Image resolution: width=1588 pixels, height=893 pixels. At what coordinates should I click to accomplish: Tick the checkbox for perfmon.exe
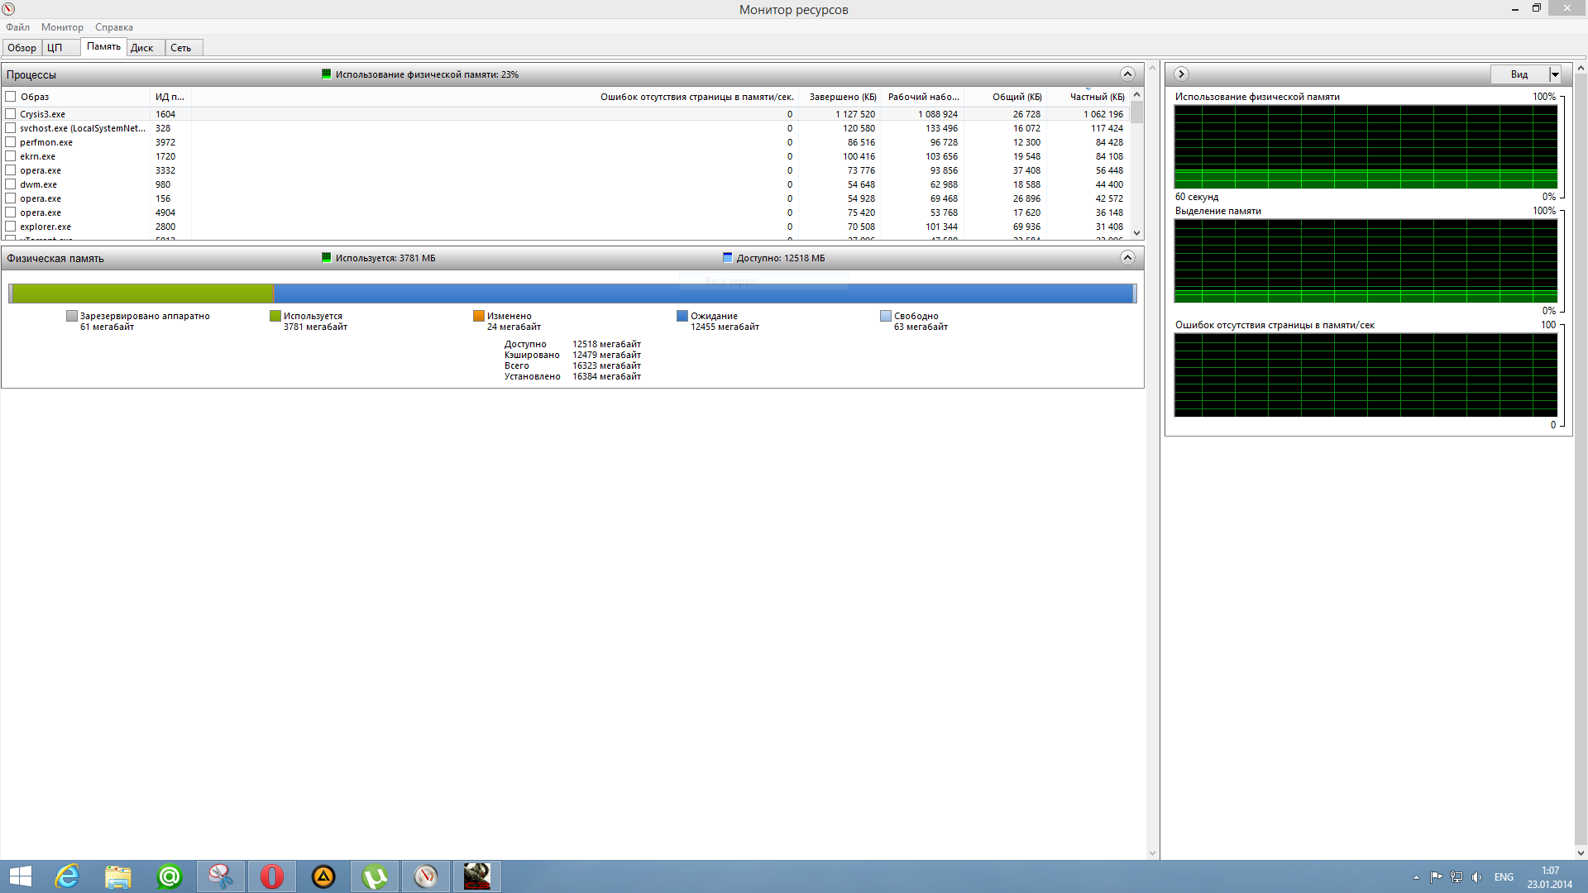pyautogui.click(x=11, y=142)
